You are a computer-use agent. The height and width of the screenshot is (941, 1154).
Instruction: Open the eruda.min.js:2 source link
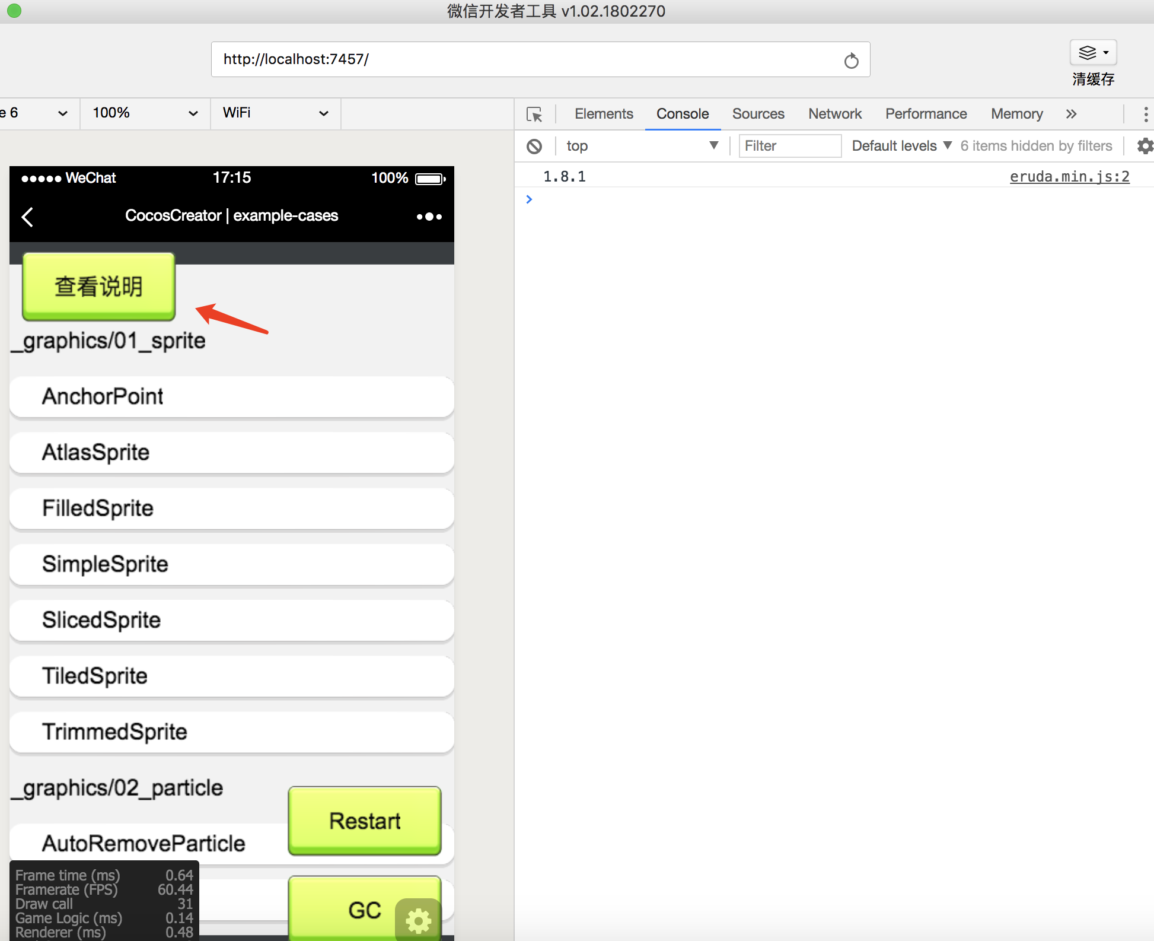[x=1069, y=177]
